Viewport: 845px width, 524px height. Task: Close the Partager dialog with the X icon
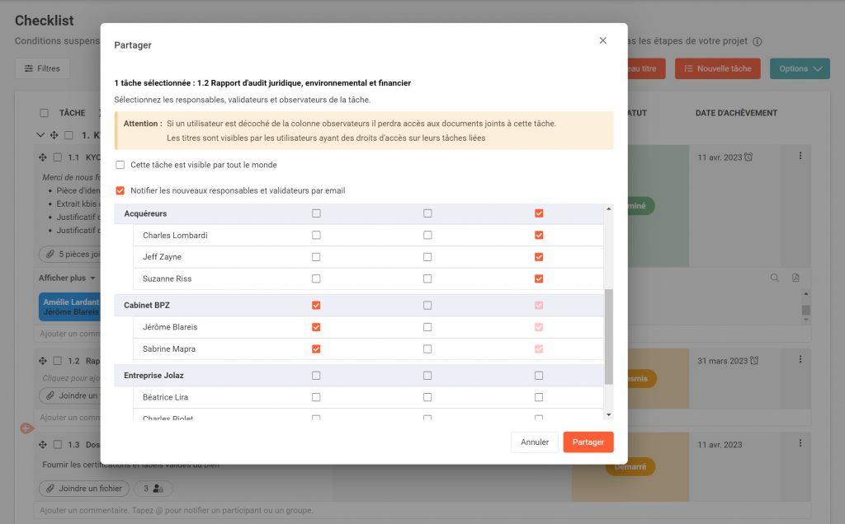tap(602, 40)
